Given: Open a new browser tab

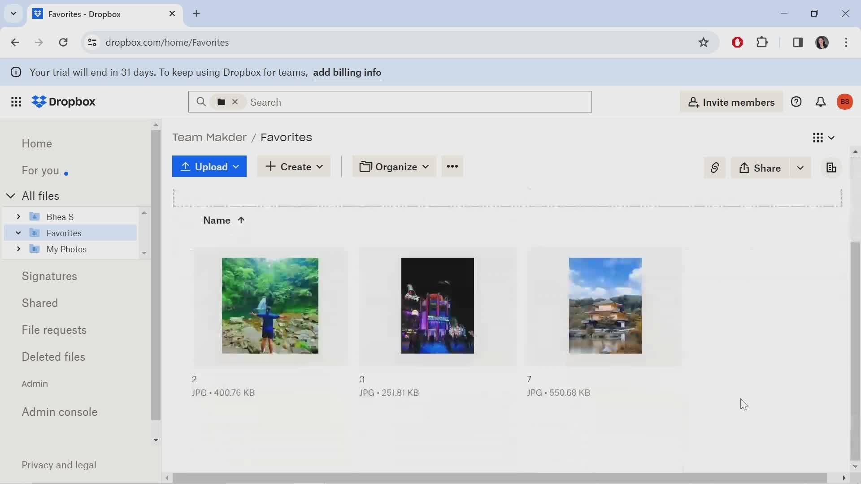Looking at the screenshot, I should pyautogui.click(x=196, y=14).
